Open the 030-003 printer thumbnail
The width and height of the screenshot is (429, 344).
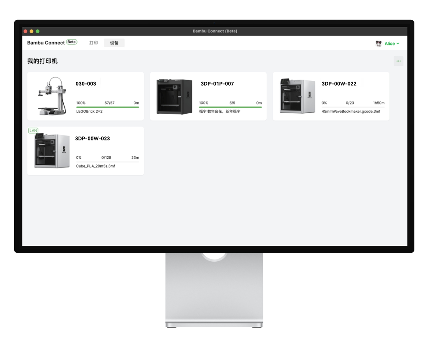point(52,96)
